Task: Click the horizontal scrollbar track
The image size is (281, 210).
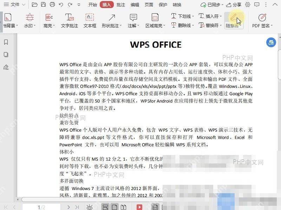Action: coord(92,199)
